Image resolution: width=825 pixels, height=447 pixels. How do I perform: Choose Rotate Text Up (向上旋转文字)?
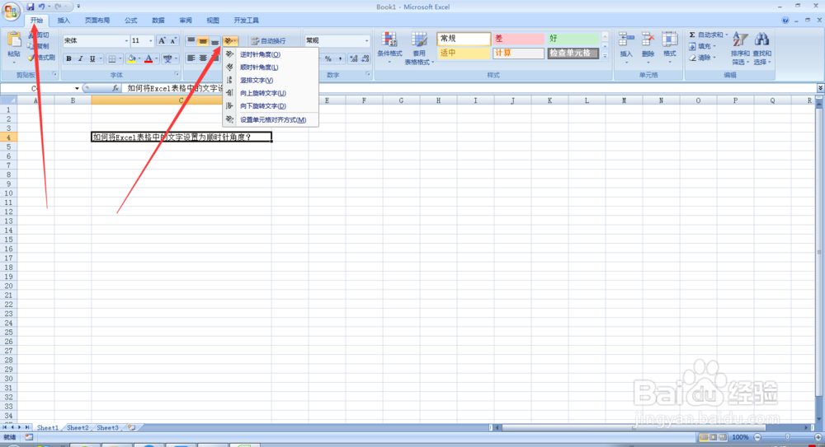click(x=271, y=93)
